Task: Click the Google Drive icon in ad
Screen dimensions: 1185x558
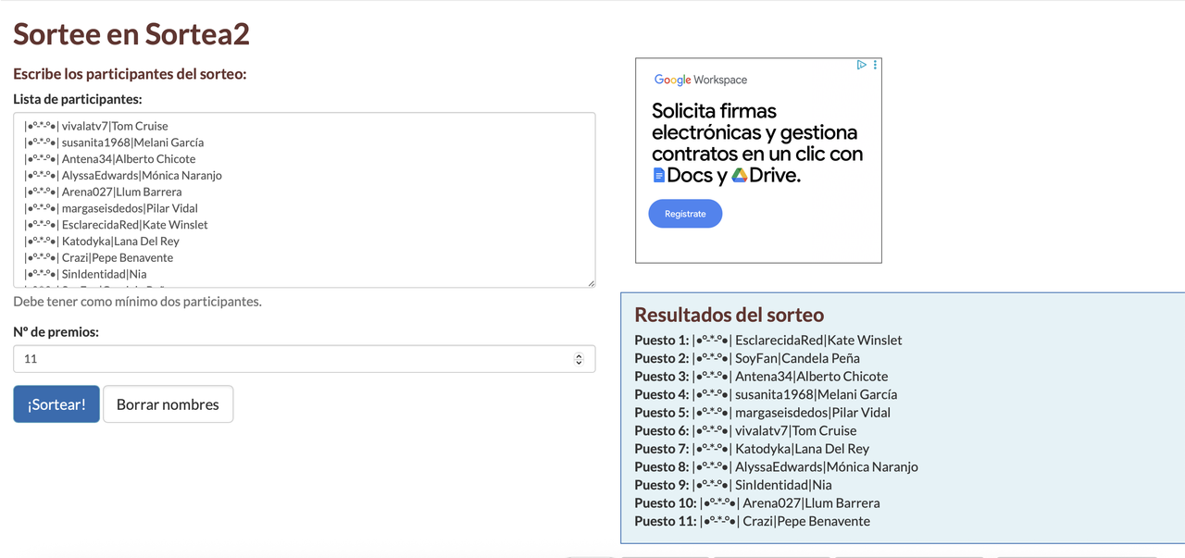Action: [739, 175]
